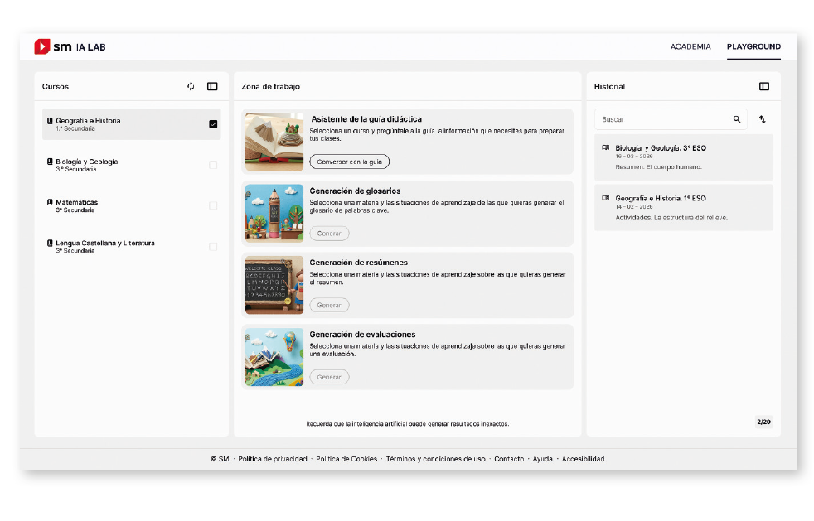814x521 pixels.
Task: Click the Generación de evaluaciones thumbnail image
Action: [x=274, y=357]
